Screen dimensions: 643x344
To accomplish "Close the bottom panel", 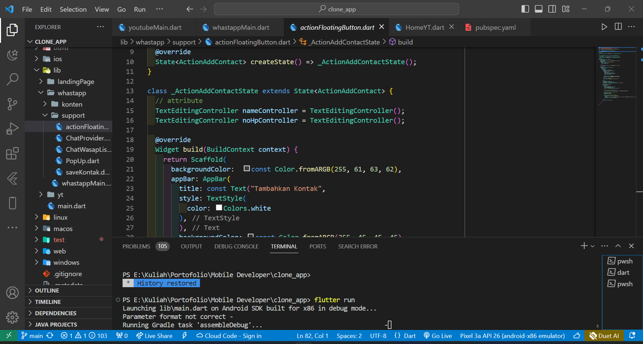I will pos(631,246).
